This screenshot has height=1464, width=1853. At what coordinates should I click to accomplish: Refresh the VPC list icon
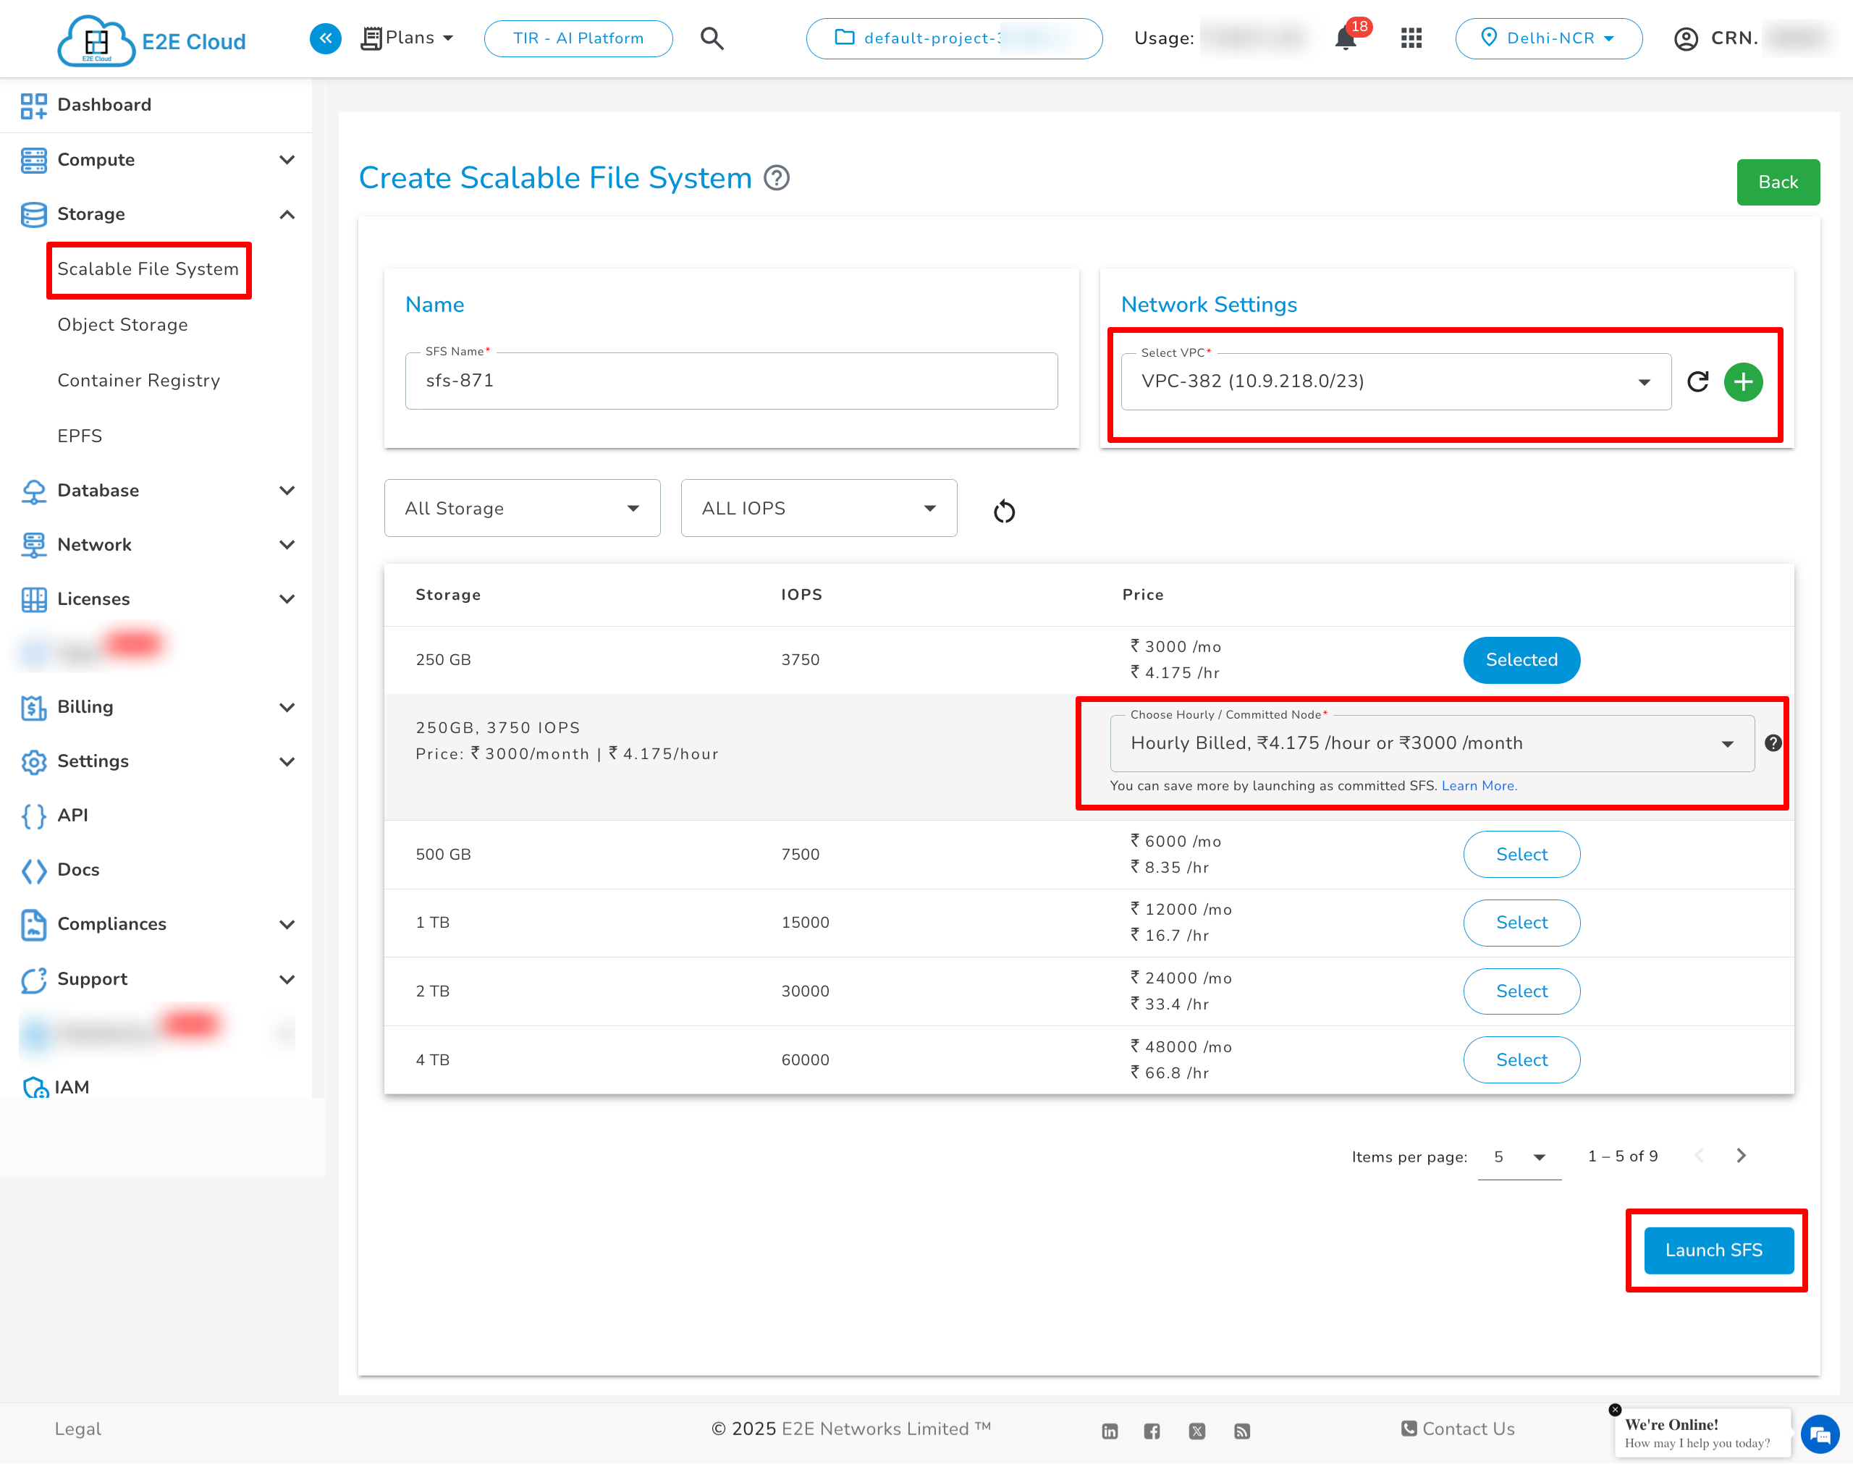1698,381
